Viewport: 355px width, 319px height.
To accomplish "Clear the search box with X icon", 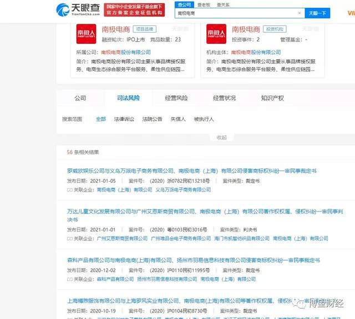I will click(300, 13).
